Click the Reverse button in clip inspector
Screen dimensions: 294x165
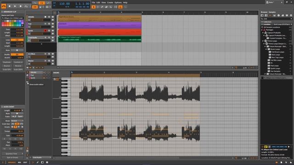[18, 66]
